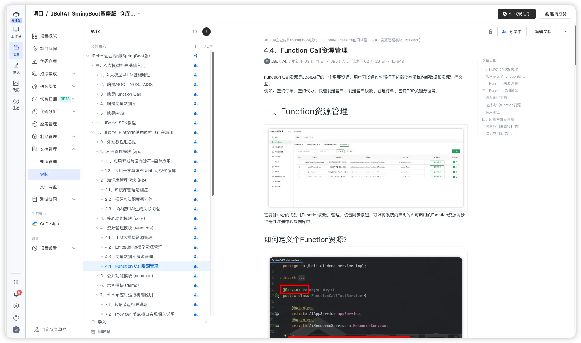This screenshot has width=581, height=343.
Task: Click the user avatar at rail bottom
Action: 16,330
